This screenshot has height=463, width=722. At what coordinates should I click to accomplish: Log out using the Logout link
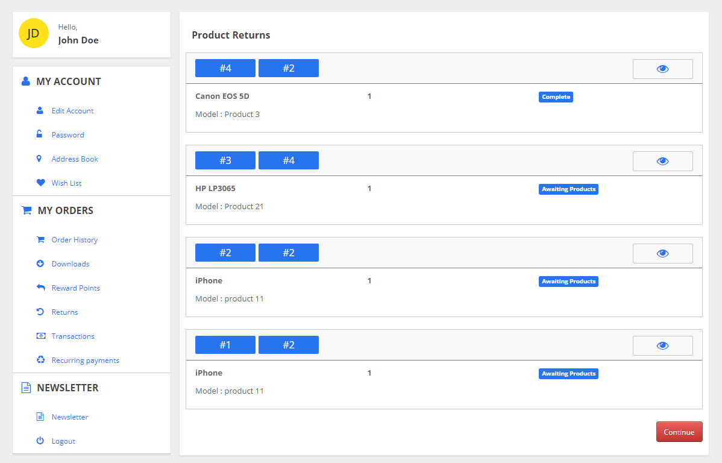coord(63,441)
